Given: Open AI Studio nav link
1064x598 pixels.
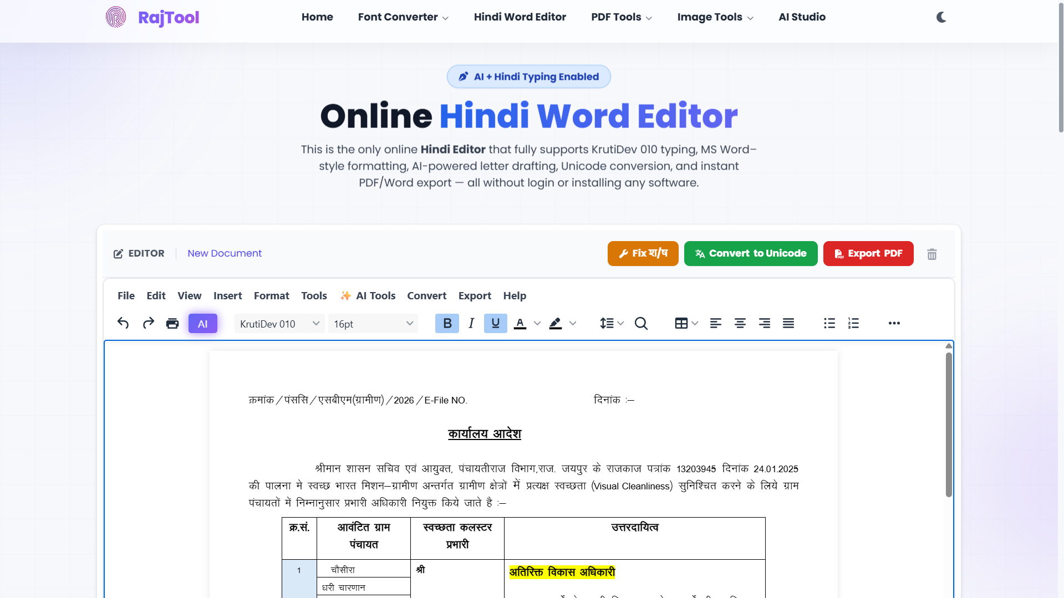Looking at the screenshot, I should 802,17.
